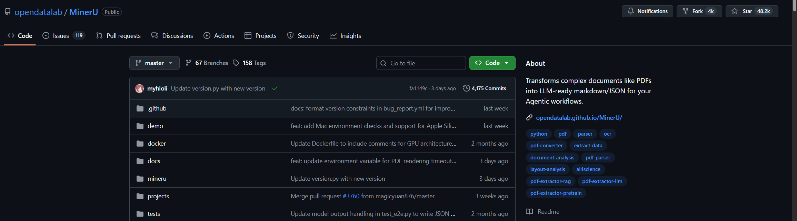Screen dimensions: 797x221
Task: Open the projects folder
Action: [x=158, y=196]
